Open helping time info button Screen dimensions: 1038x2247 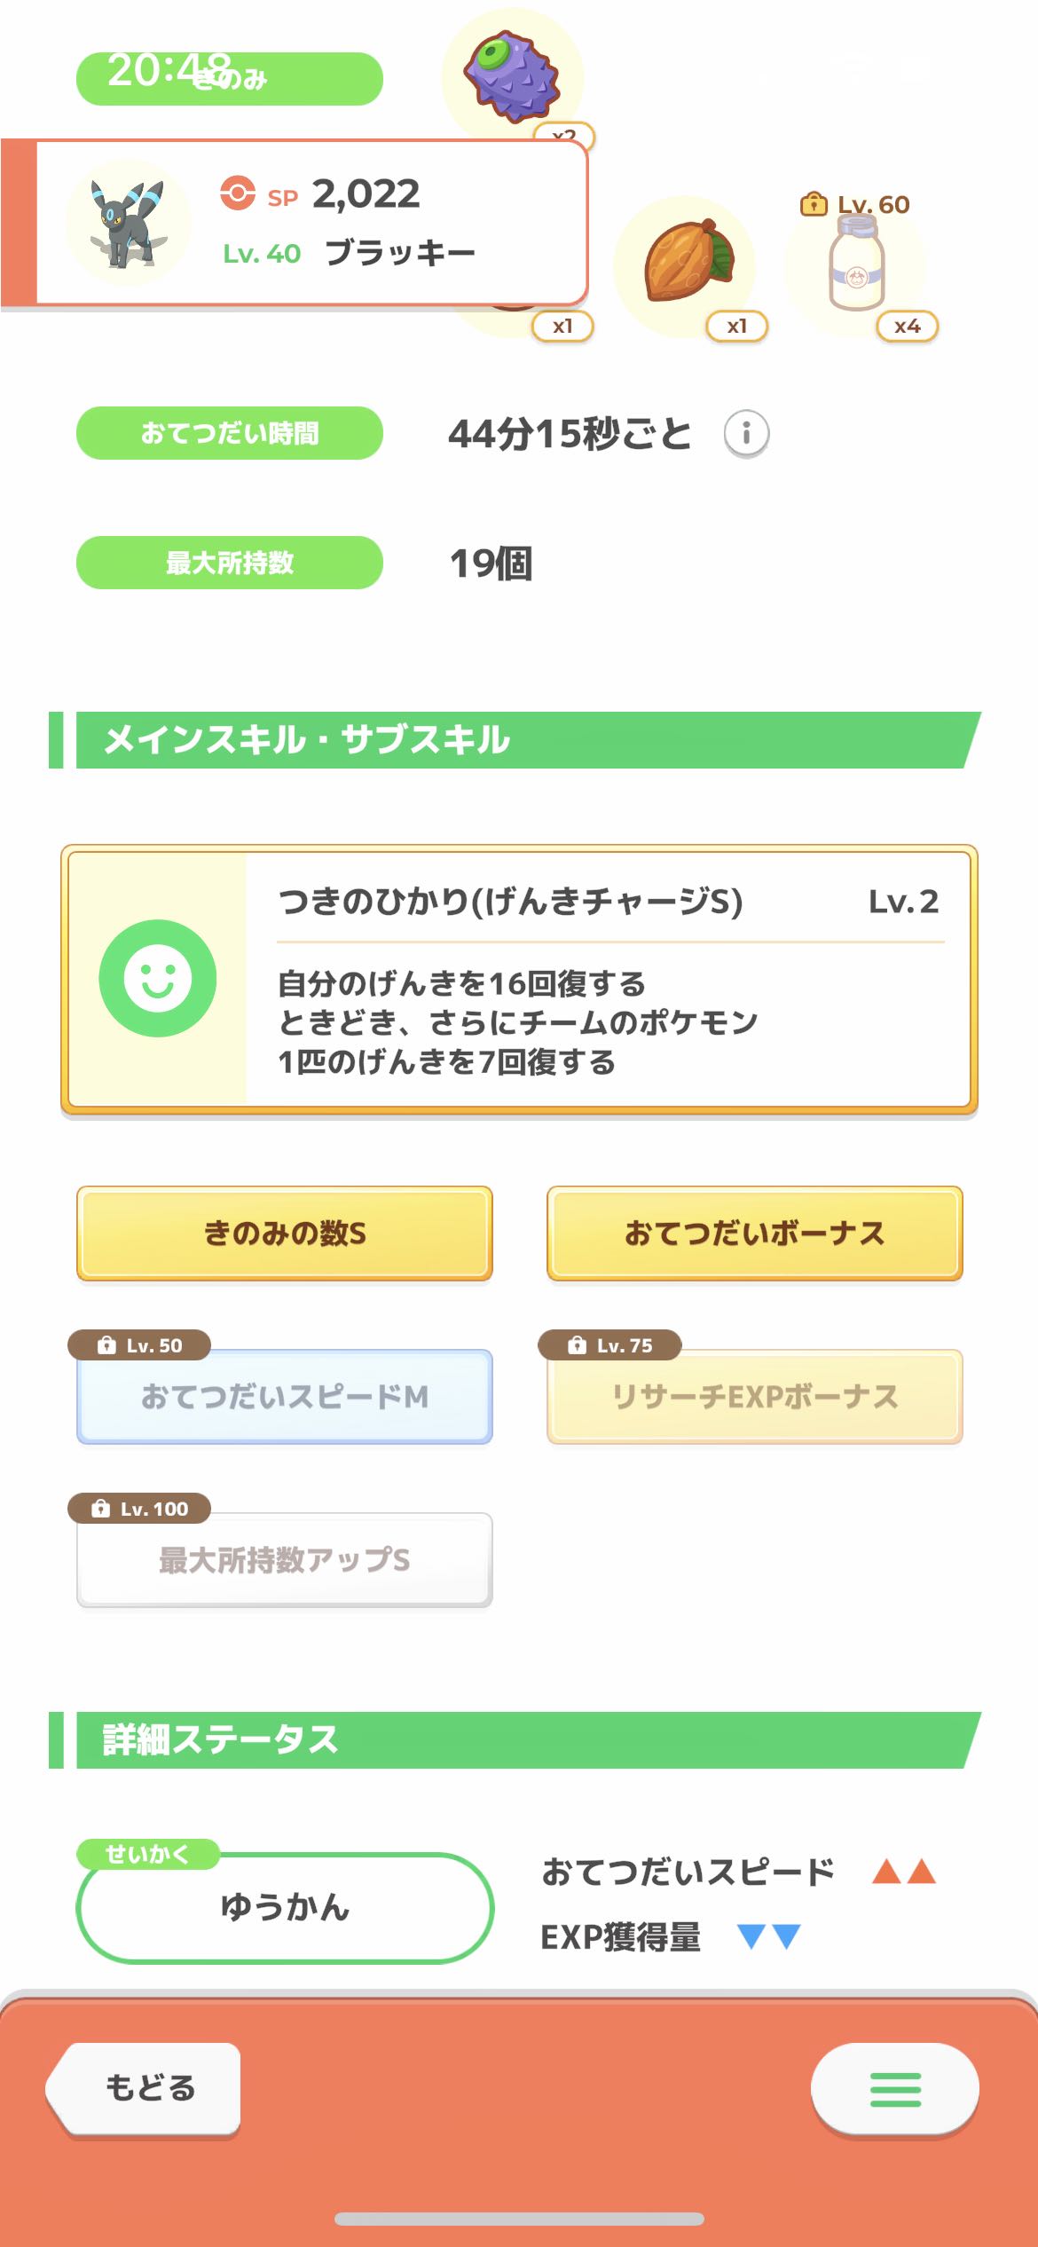click(x=746, y=434)
